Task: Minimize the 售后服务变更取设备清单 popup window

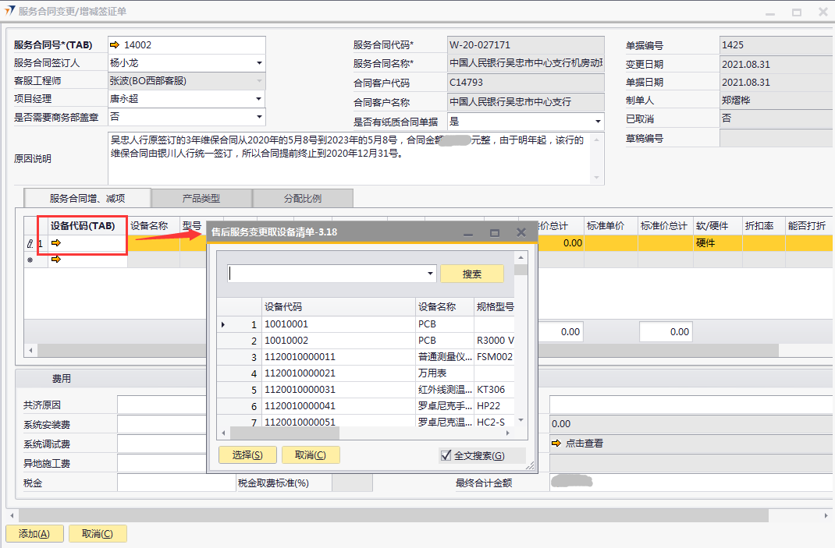Action: (x=468, y=232)
